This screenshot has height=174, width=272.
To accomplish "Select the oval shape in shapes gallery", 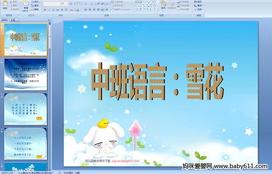I will 155,2.
